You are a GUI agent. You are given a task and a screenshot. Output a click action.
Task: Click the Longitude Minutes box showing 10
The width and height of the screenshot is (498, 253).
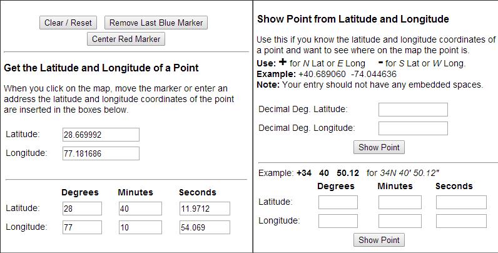tap(140, 228)
